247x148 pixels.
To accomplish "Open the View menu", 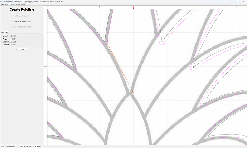I will [18, 4].
